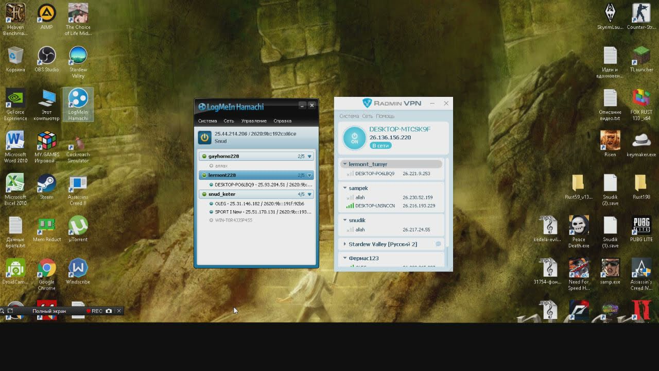The height and width of the screenshot is (371, 659).
Task: Toggle the Hamachi power button
Action: [x=204, y=138]
